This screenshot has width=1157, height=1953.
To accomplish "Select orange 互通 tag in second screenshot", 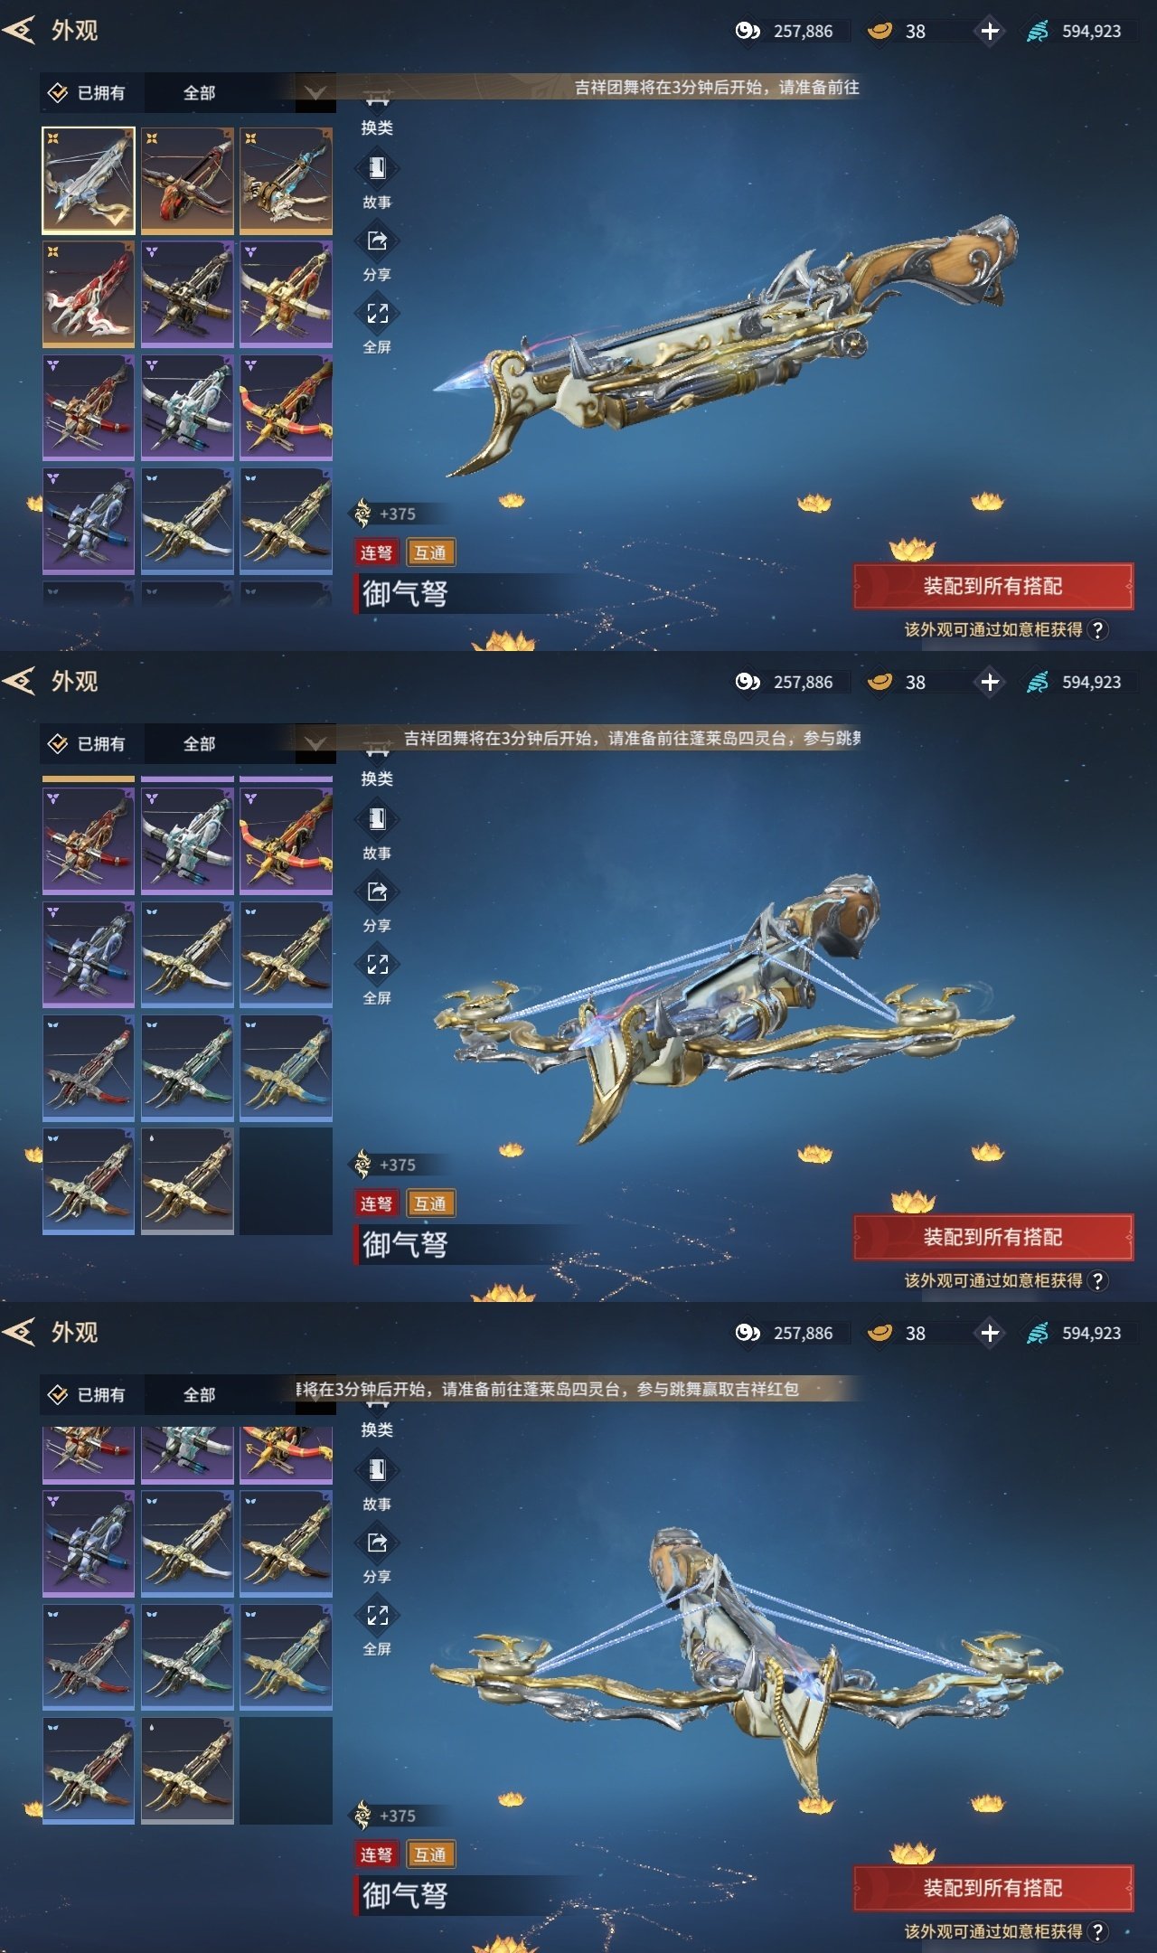I will [430, 1203].
